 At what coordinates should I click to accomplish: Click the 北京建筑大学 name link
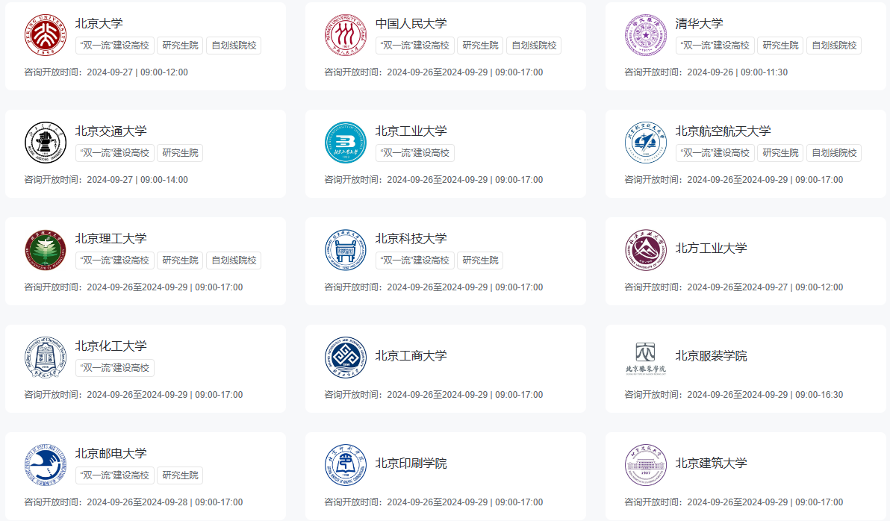(x=712, y=463)
